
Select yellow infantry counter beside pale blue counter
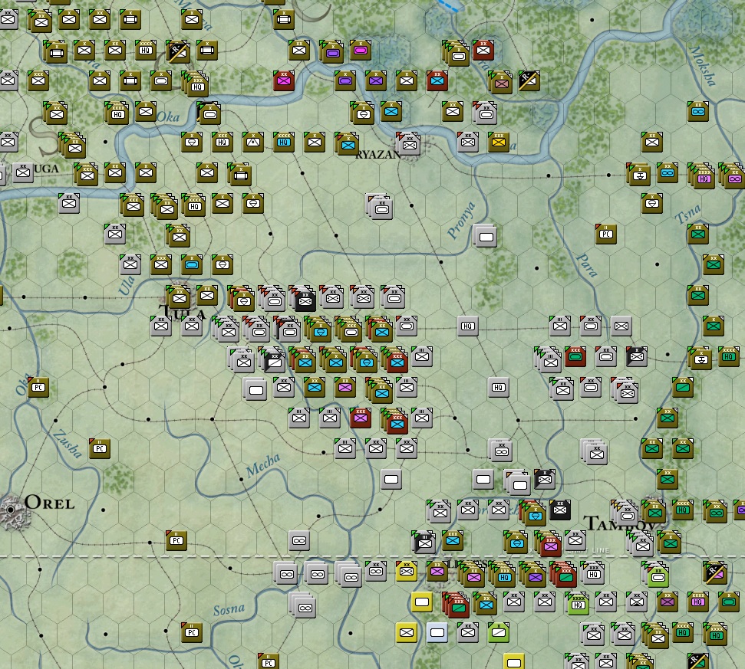(x=406, y=632)
